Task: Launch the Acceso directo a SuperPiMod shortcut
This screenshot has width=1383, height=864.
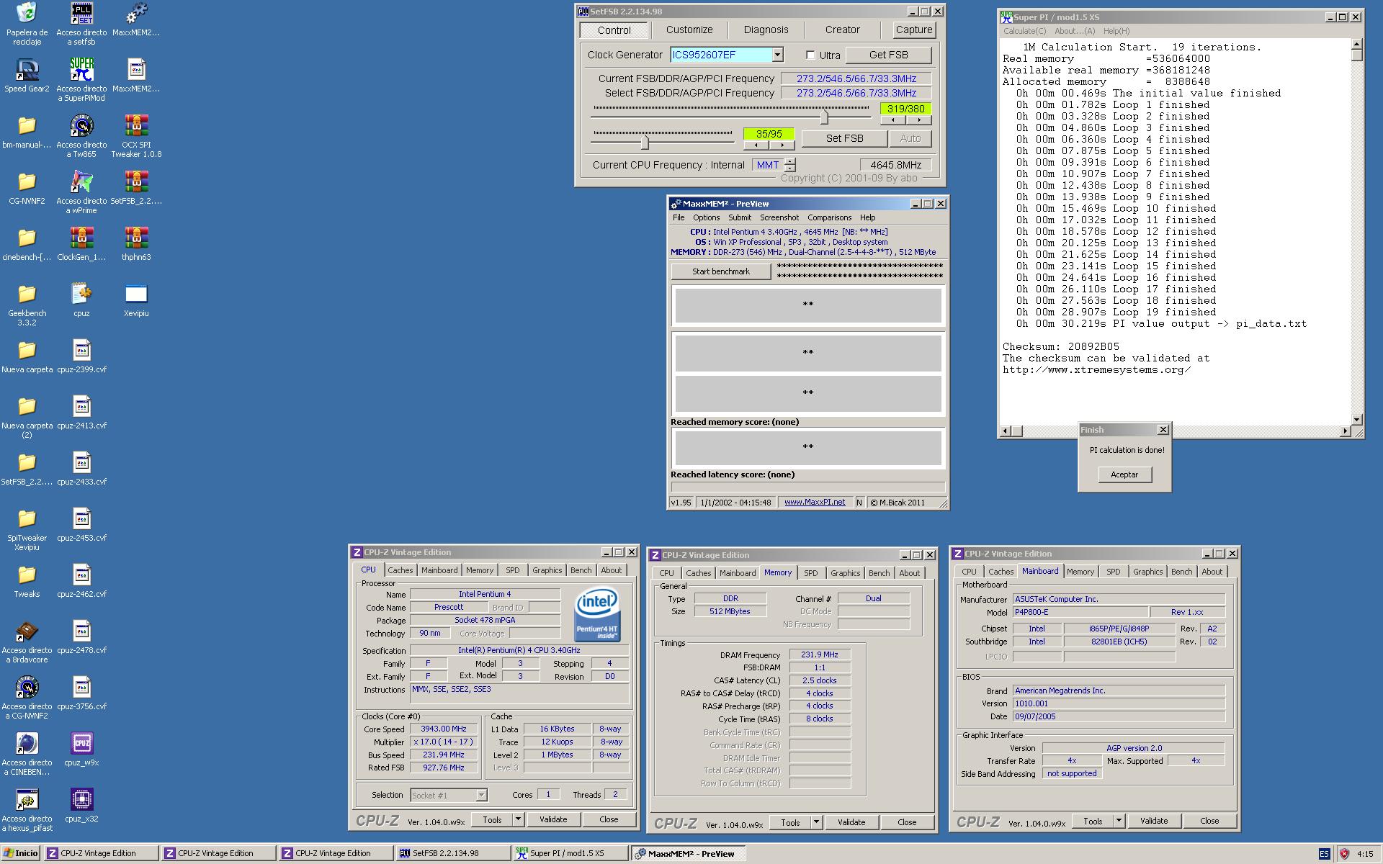Action: [x=81, y=79]
